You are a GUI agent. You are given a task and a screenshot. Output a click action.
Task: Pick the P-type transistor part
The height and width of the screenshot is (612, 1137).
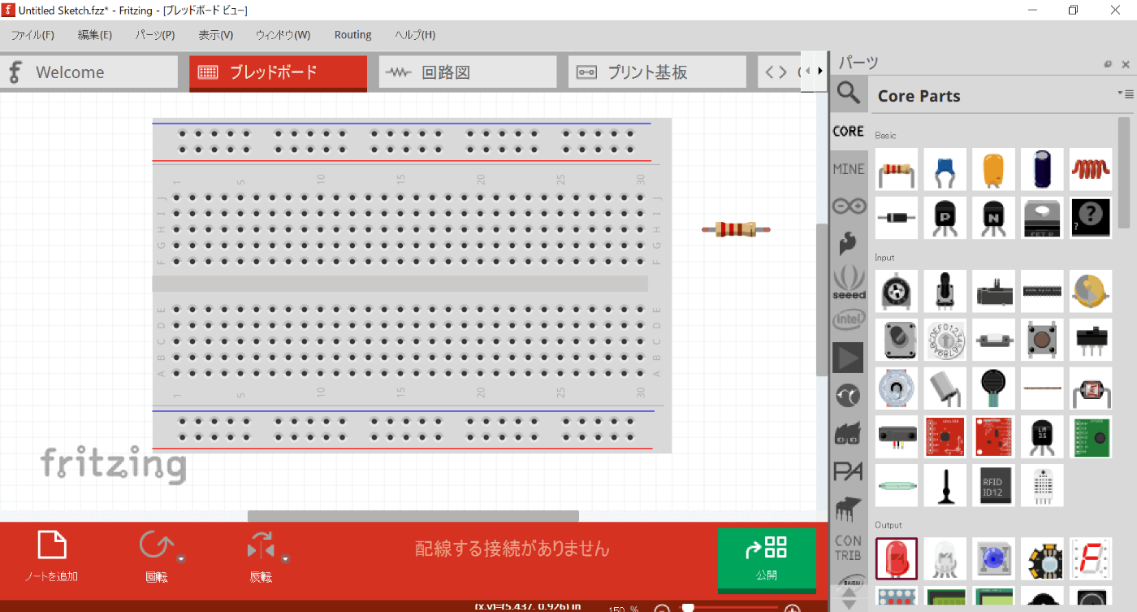pos(945,218)
